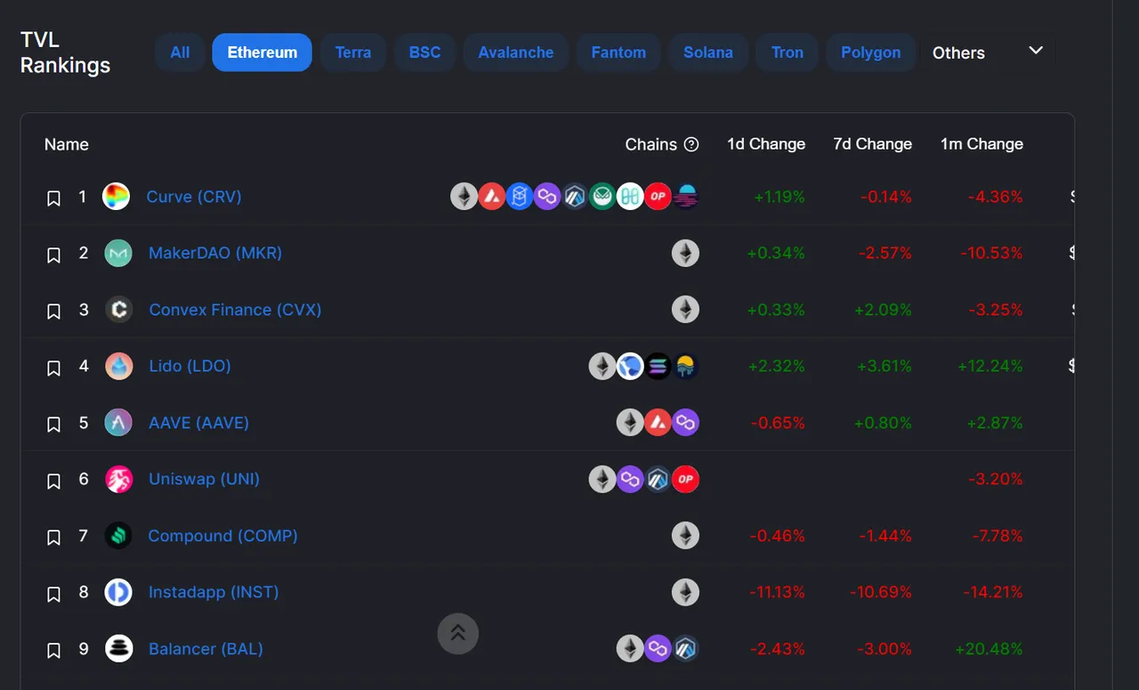Click the Balancer logo icon
Viewport: 1139px width, 690px height.
pos(118,648)
